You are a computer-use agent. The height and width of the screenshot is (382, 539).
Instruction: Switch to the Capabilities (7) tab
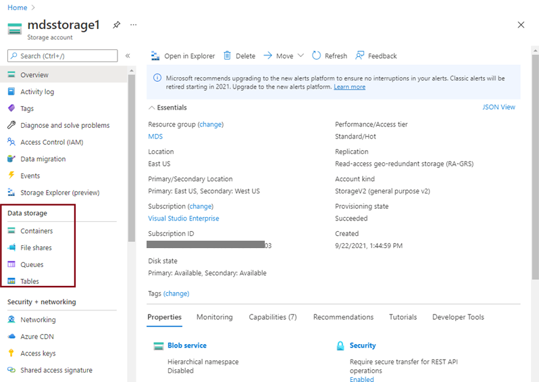pyautogui.click(x=273, y=317)
